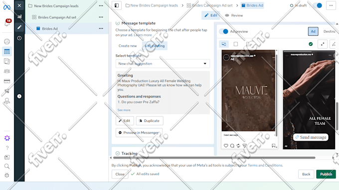The height and width of the screenshot is (190, 339).
Task: Click the Duplicate template button
Action: click(150, 121)
